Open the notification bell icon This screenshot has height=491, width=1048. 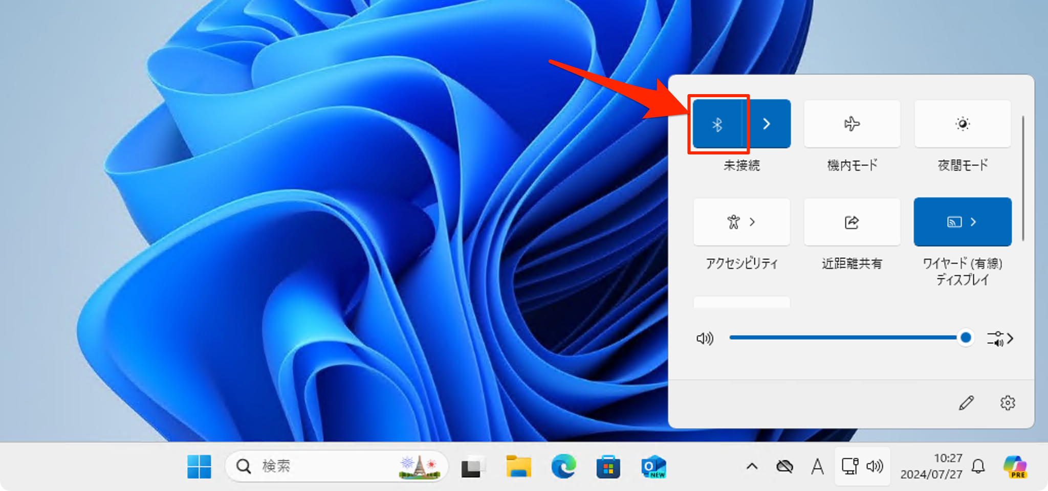(978, 466)
